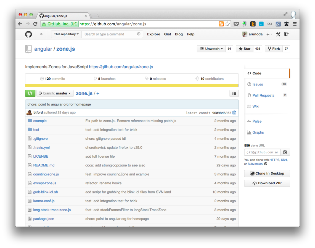315x248 pixels.
Task: Click Clone in Desktop button
Action: (x=267, y=173)
